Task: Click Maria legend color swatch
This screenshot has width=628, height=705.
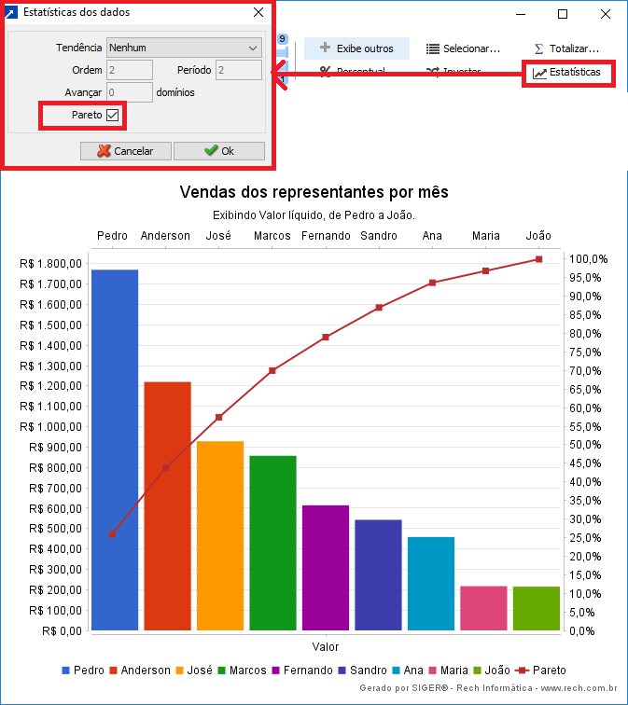Action: (x=433, y=670)
